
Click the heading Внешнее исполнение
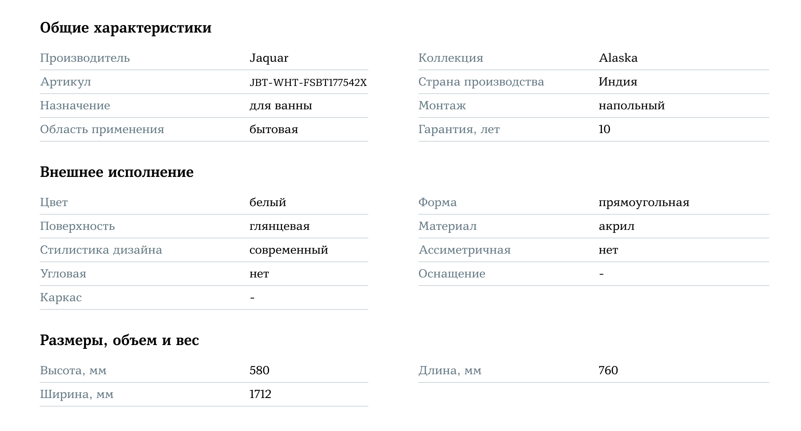117,172
